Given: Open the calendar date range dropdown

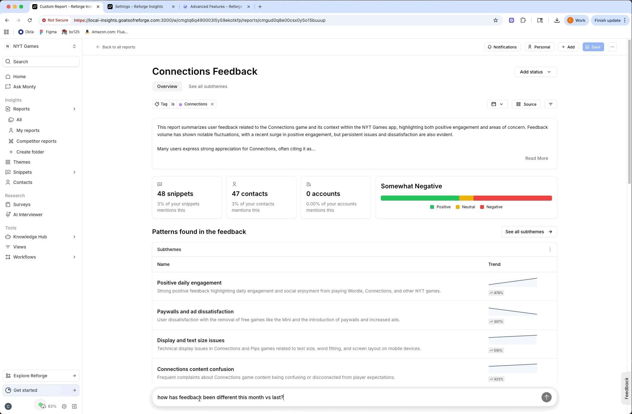Looking at the screenshot, I should (x=497, y=104).
